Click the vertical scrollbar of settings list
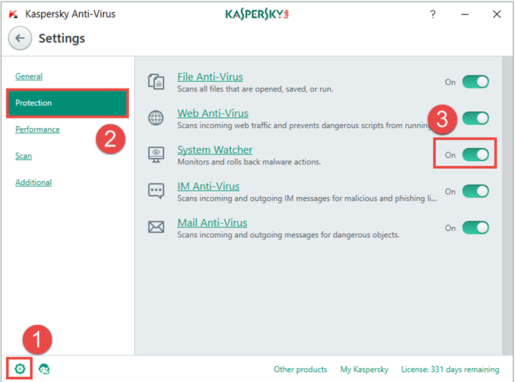 click(x=507, y=206)
